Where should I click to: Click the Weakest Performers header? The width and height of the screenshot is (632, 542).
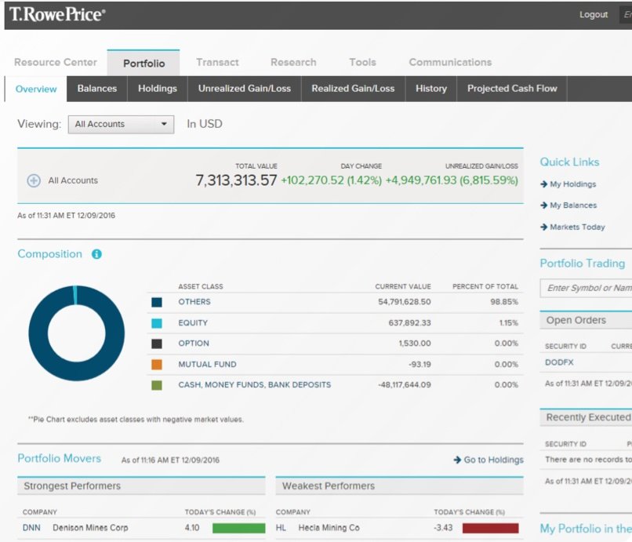(399, 486)
